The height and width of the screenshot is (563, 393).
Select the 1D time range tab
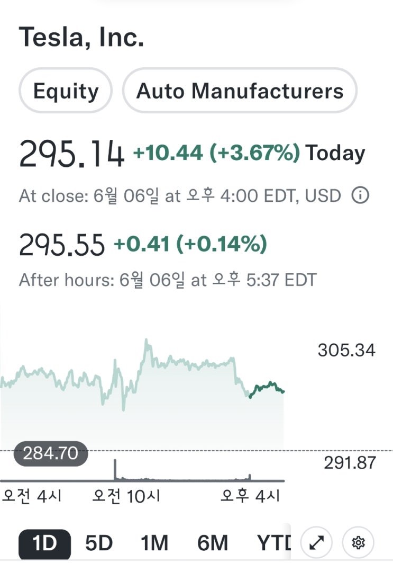(44, 543)
